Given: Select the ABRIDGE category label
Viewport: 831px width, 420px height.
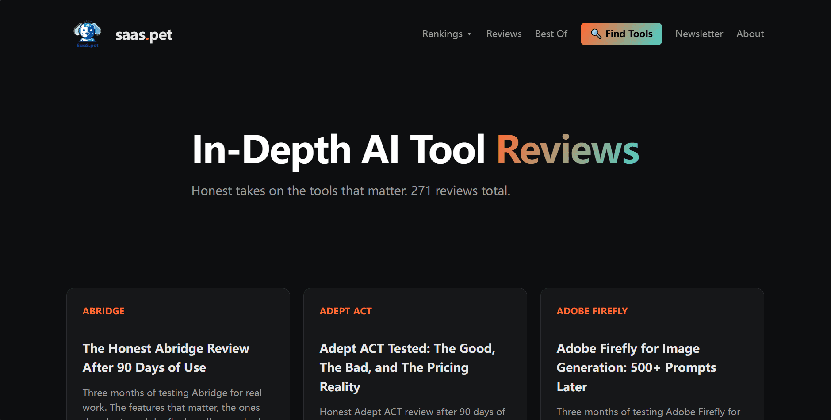Looking at the screenshot, I should (x=103, y=311).
